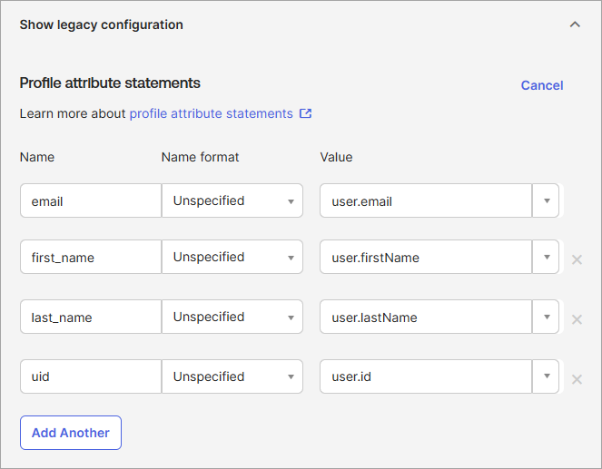Click the Name column label
The image size is (602, 469).
(37, 157)
